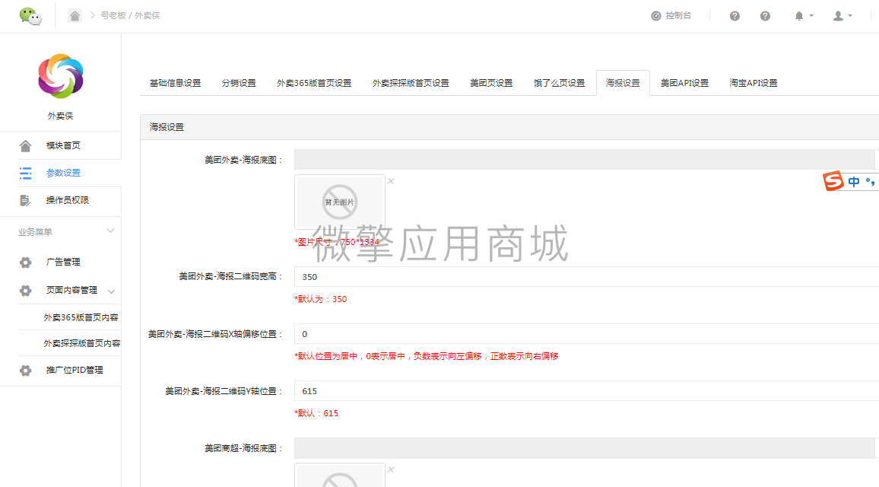Click gear icon beside 广告管理
The height and width of the screenshot is (487, 879).
25,262
